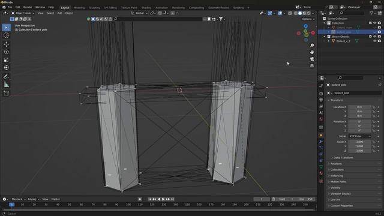The width and height of the screenshot is (384, 216).
Task: Open the timeline Marker menu
Action: pos(56,199)
